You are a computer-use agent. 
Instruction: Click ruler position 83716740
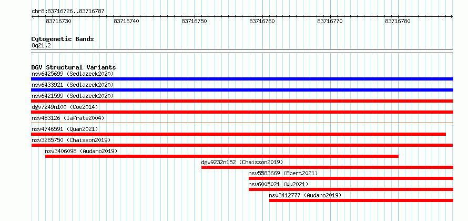(x=127, y=21)
